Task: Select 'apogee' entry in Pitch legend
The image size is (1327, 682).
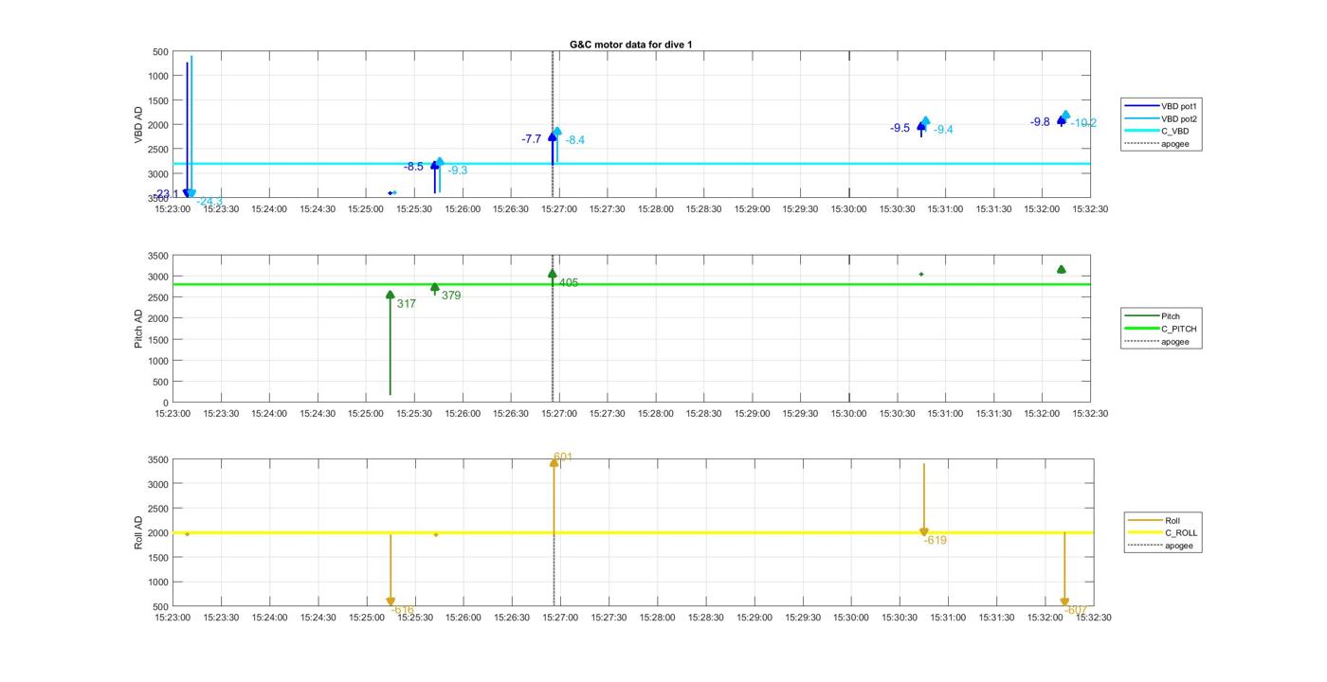Action: [1154, 342]
